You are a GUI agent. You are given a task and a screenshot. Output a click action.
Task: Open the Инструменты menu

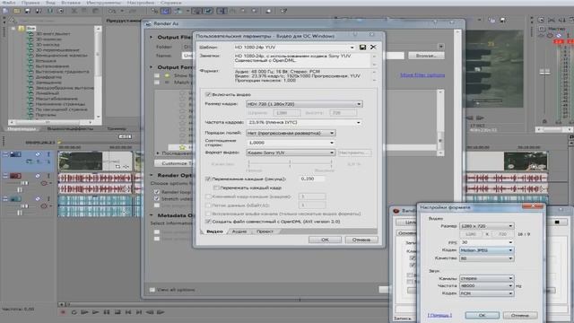click(x=104, y=3)
